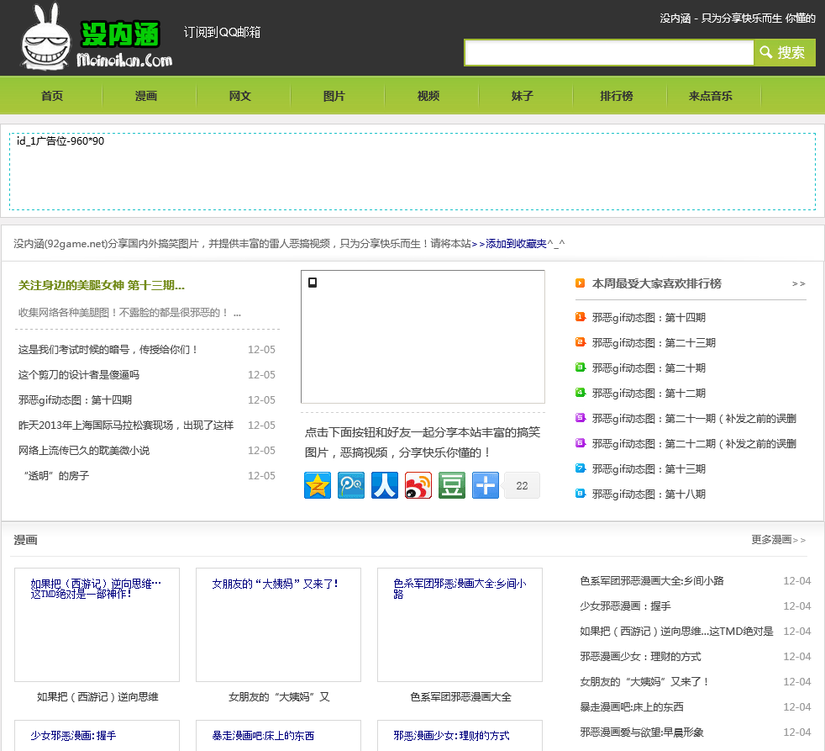Focus the search input box
This screenshot has width=825, height=751.
coord(609,52)
